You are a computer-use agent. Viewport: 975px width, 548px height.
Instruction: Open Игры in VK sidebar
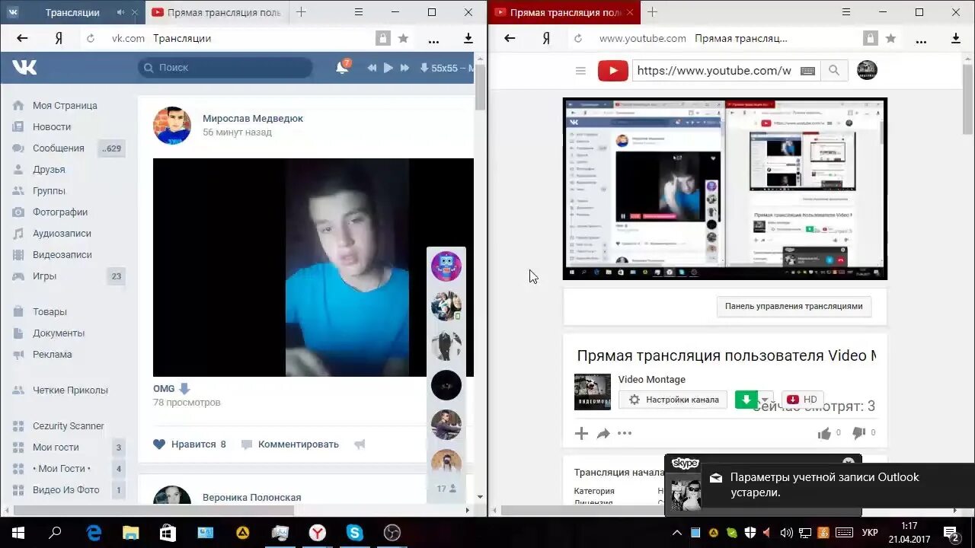(x=44, y=276)
